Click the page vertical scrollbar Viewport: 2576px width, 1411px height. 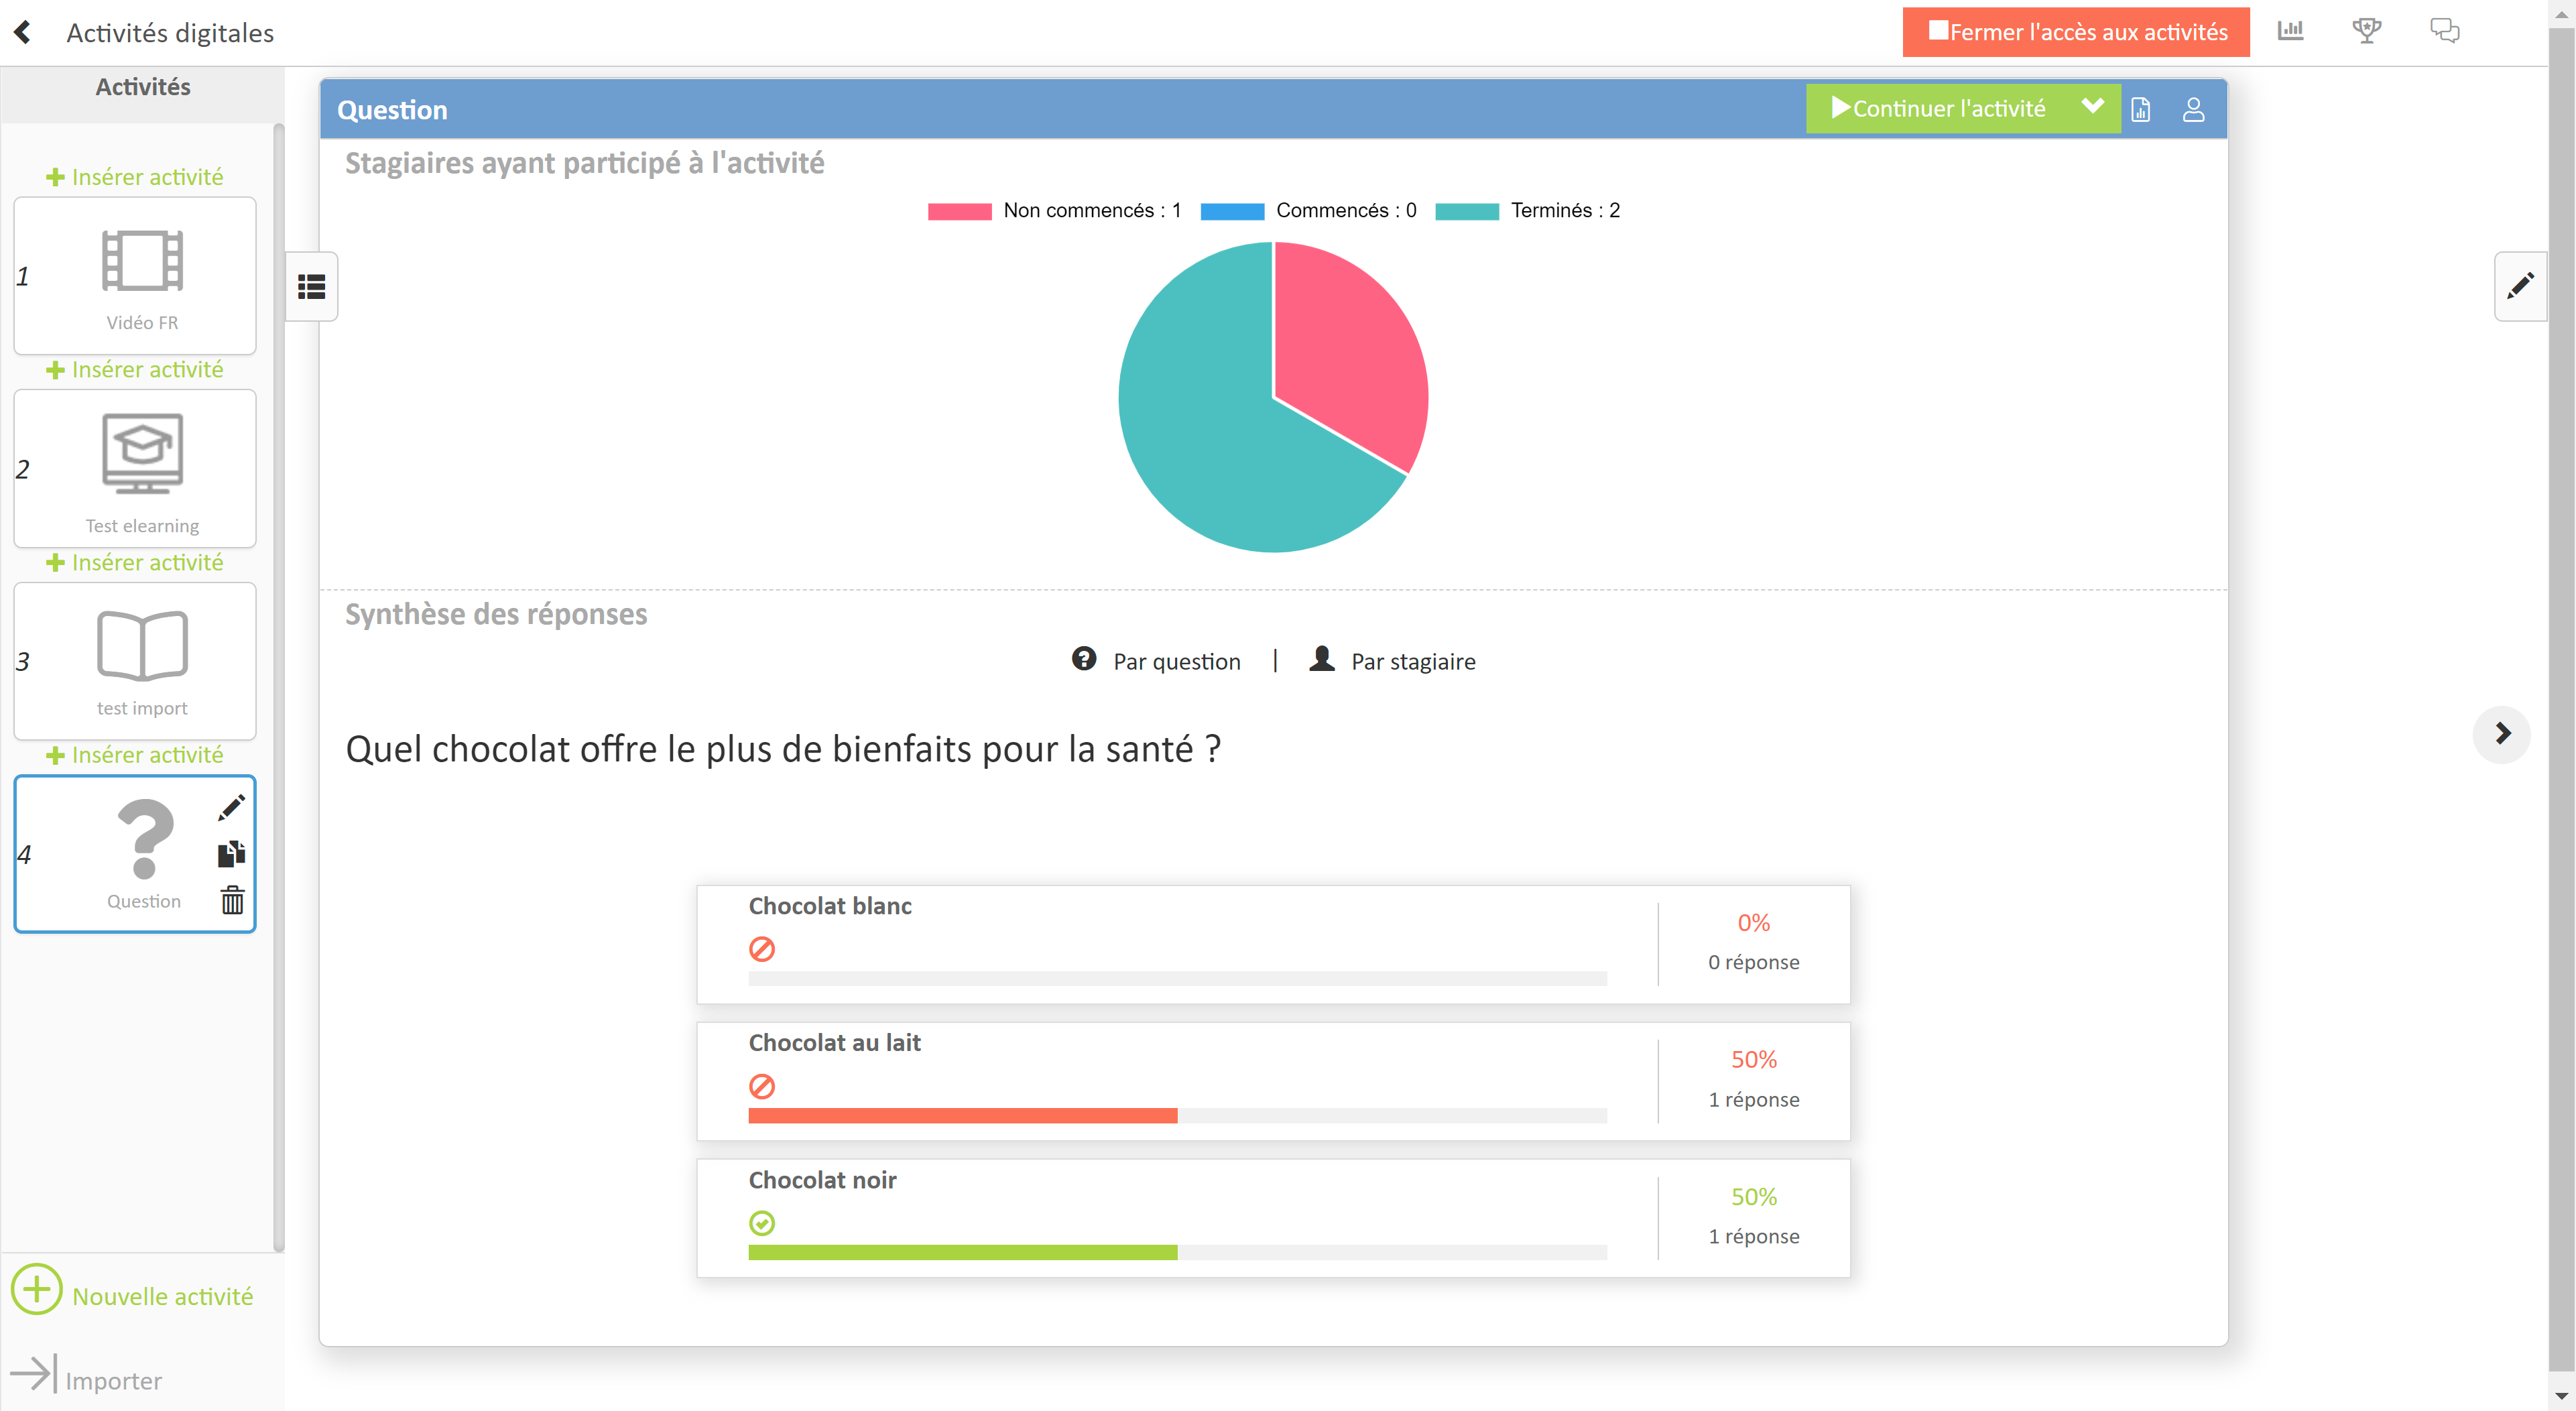(x=2561, y=700)
